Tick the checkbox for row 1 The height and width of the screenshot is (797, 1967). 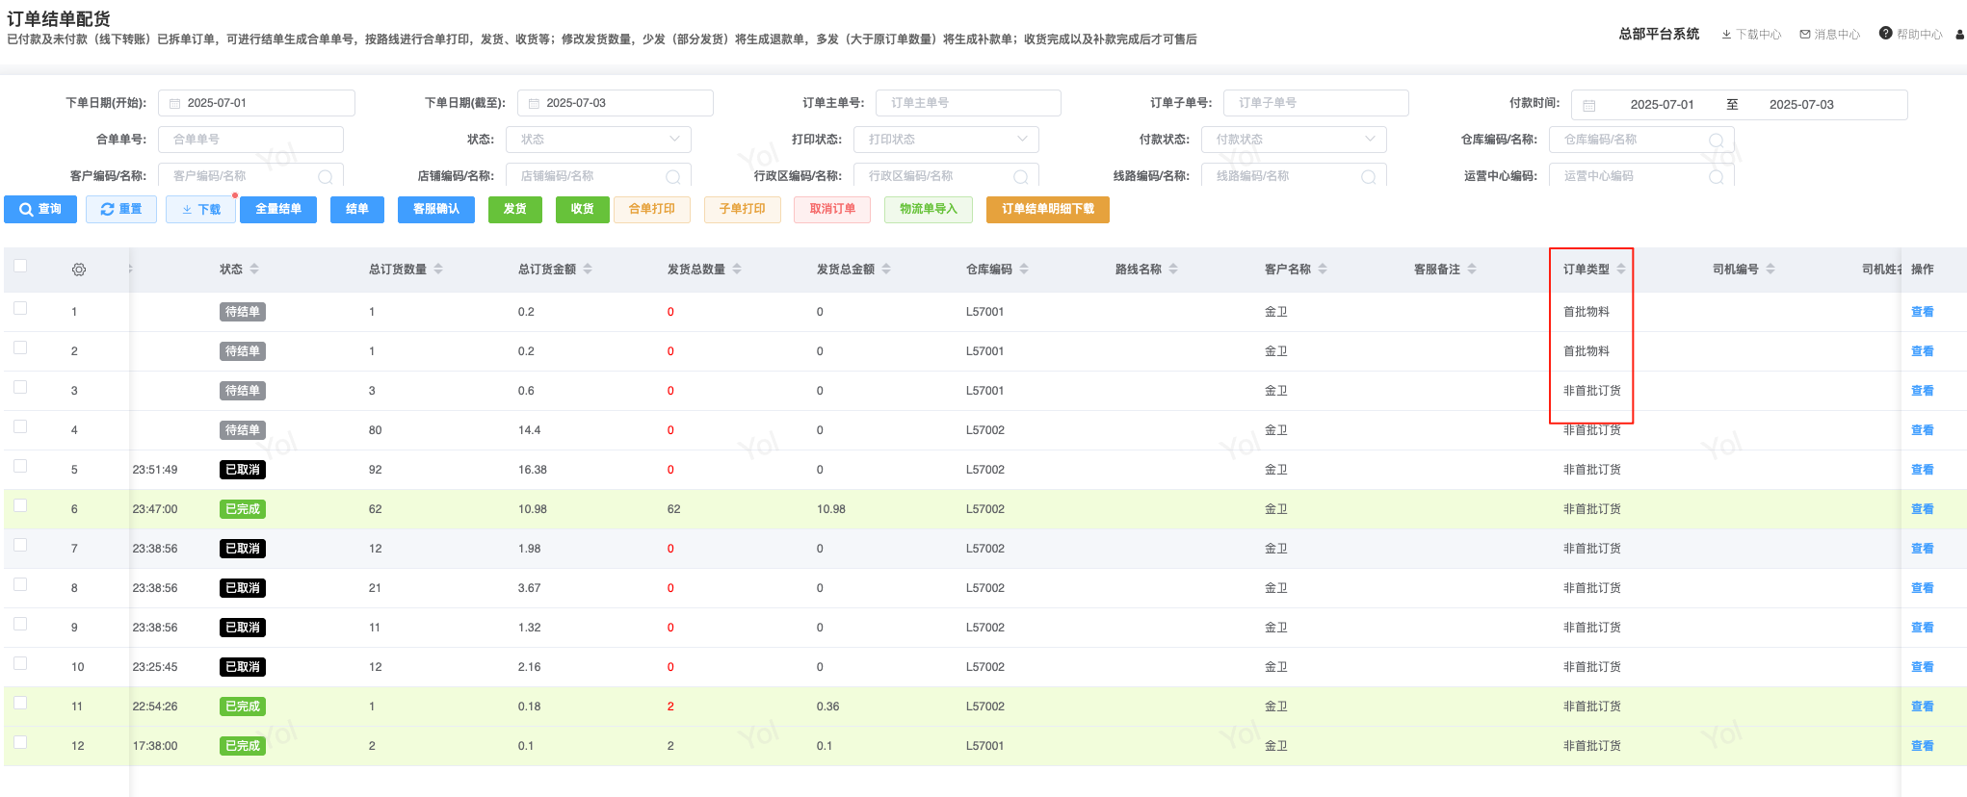tap(20, 308)
